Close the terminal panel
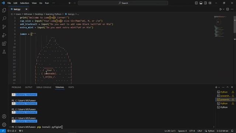The image size is (236, 133). point(232,87)
